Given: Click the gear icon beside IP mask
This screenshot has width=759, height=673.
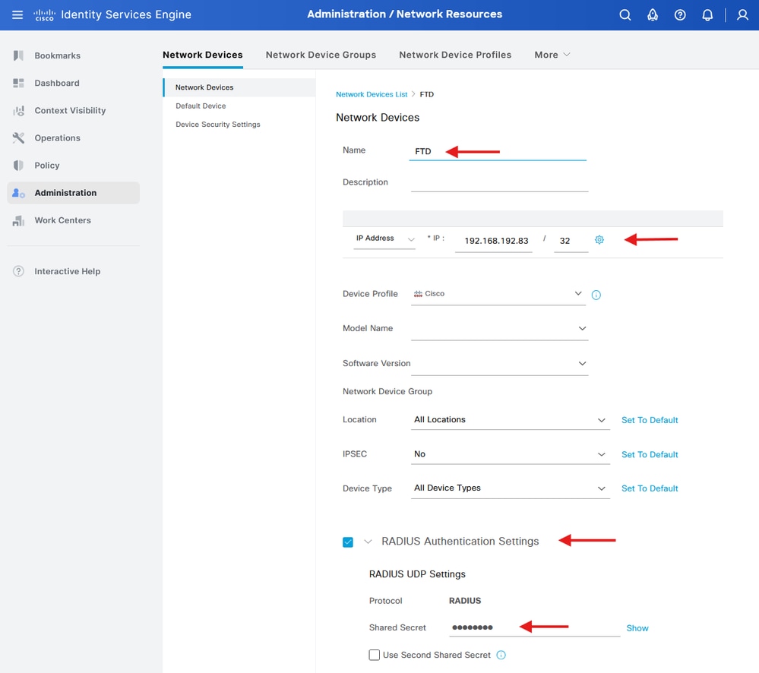Looking at the screenshot, I should [599, 240].
